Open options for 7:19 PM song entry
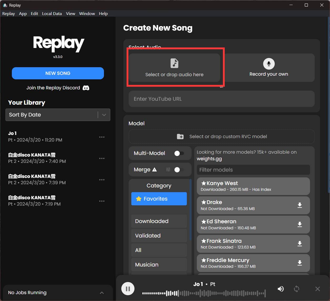Screen dimensions: 330x301 coord(102,201)
